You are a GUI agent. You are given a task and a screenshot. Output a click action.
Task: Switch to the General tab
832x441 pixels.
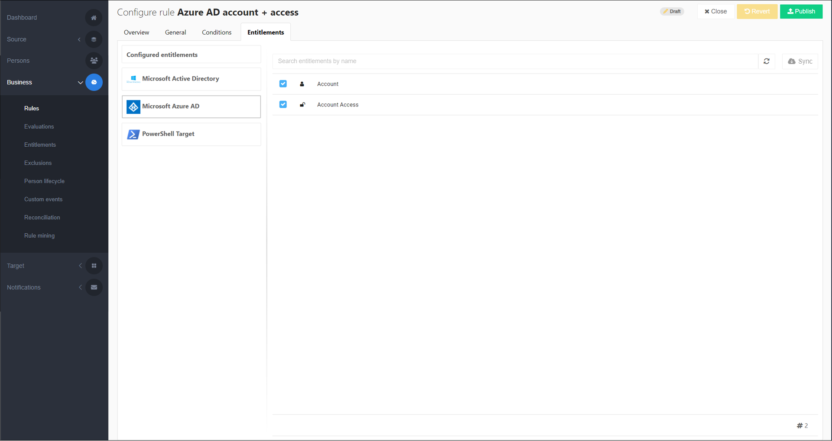point(175,32)
